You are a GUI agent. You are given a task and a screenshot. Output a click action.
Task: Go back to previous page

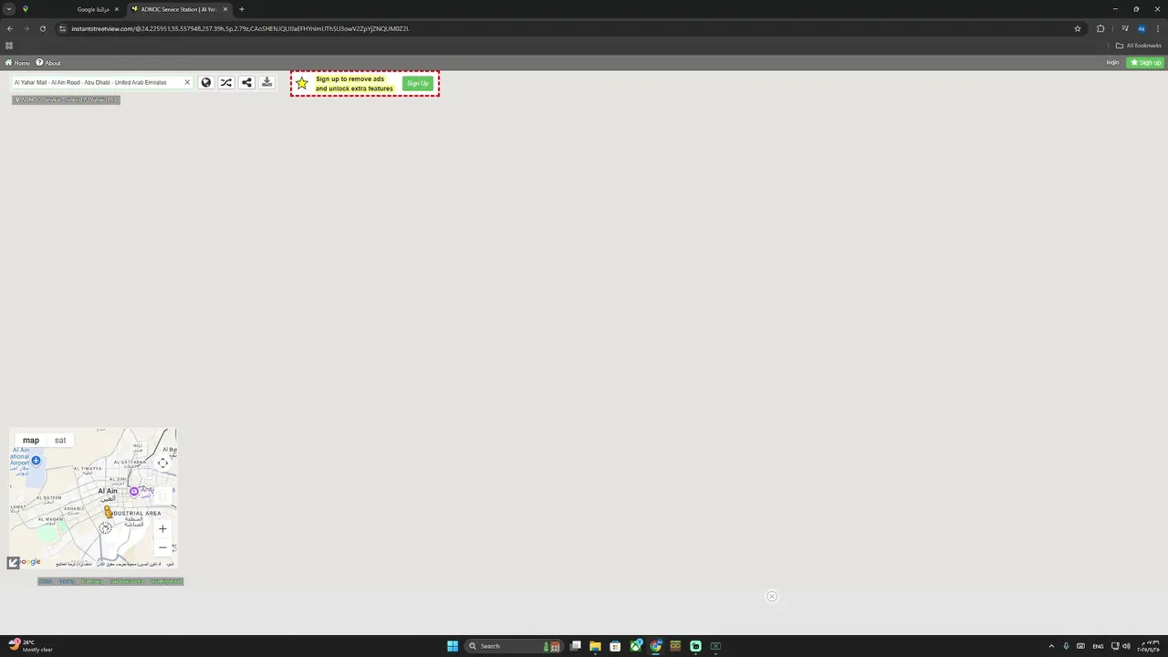10,28
